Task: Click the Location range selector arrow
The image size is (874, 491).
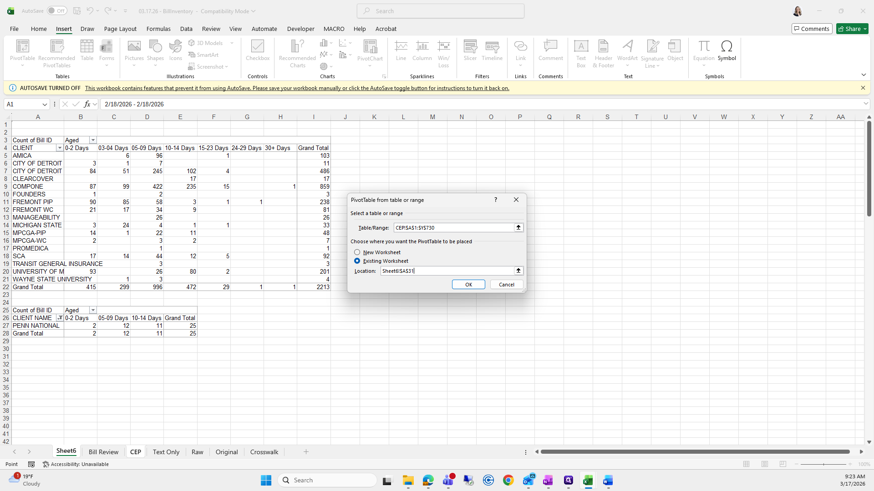Action: (518, 271)
